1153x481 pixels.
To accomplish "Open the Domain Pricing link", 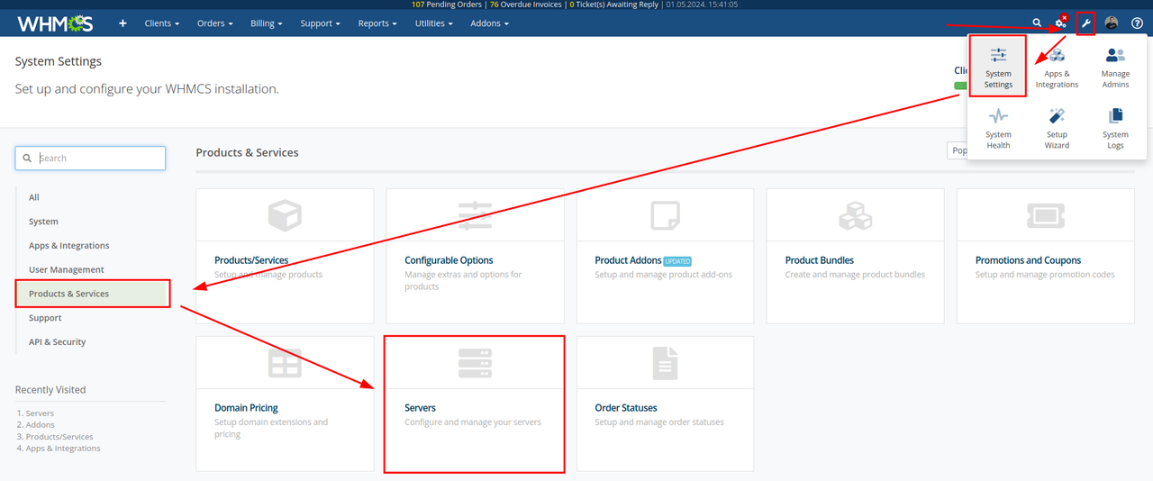I will coord(246,408).
